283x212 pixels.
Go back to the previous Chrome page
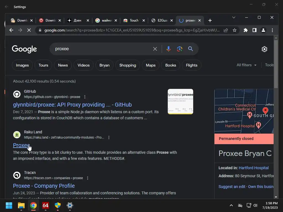point(11,30)
